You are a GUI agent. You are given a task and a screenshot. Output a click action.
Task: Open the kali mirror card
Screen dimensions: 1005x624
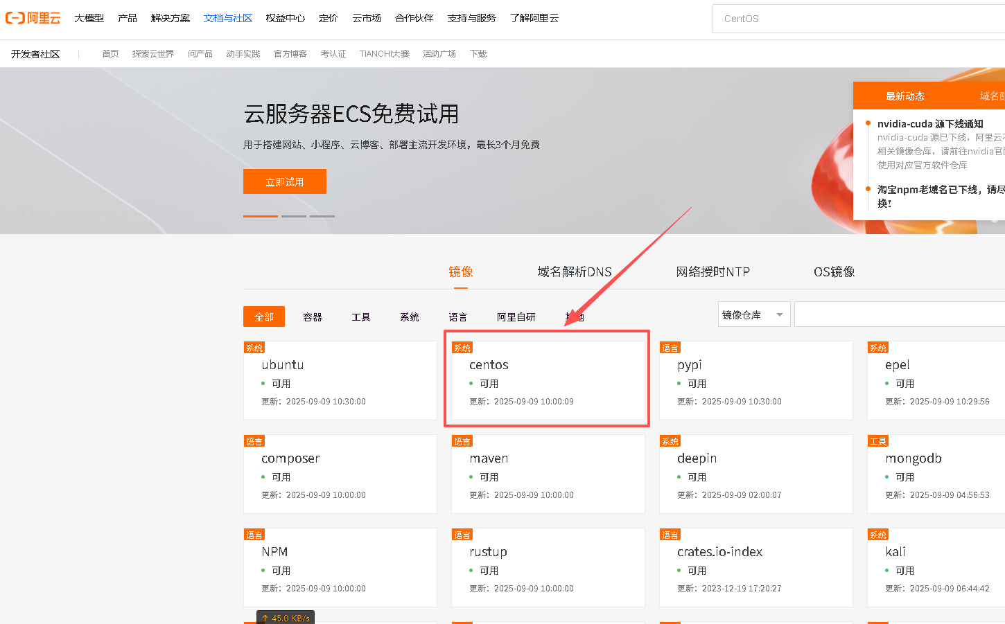pos(936,567)
